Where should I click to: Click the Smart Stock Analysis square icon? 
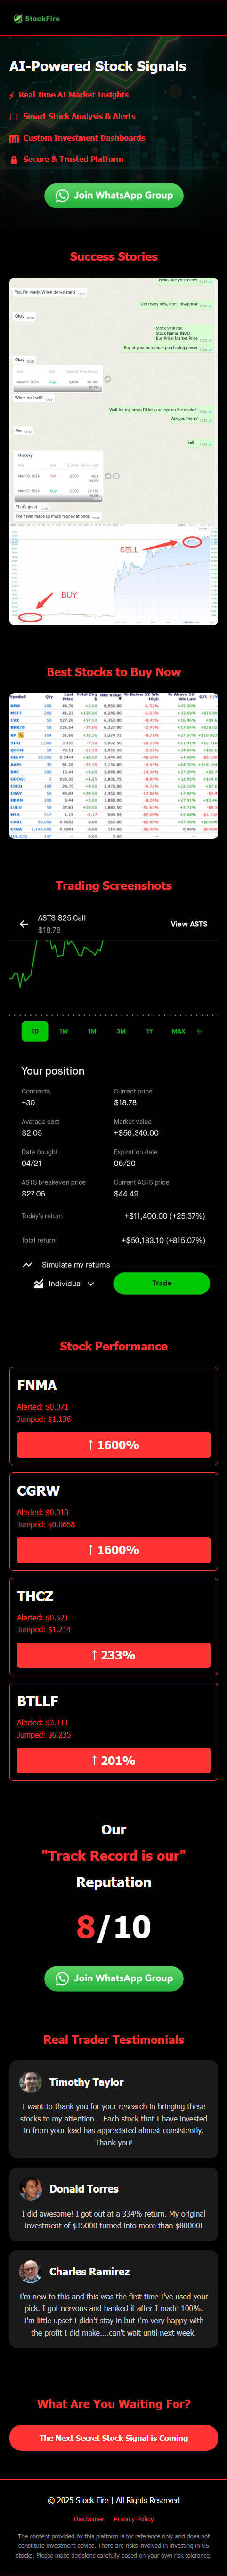[14, 117]
